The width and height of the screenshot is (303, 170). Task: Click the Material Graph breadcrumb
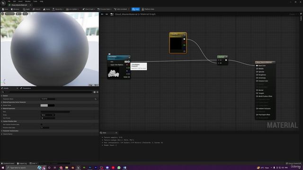tap(148, 14)
